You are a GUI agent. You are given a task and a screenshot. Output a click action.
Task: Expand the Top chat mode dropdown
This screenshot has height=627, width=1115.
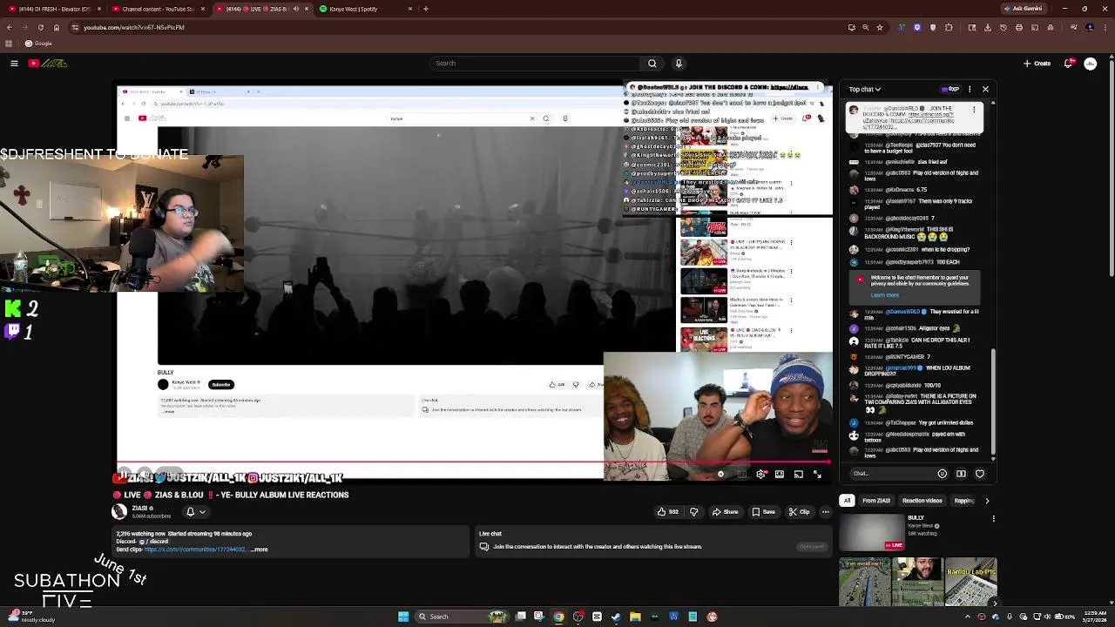click(x=865, y=89)
